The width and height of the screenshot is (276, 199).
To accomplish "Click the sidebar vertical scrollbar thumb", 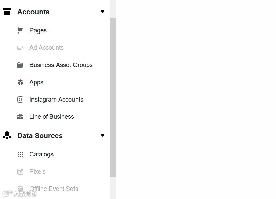I will (113, 97).
